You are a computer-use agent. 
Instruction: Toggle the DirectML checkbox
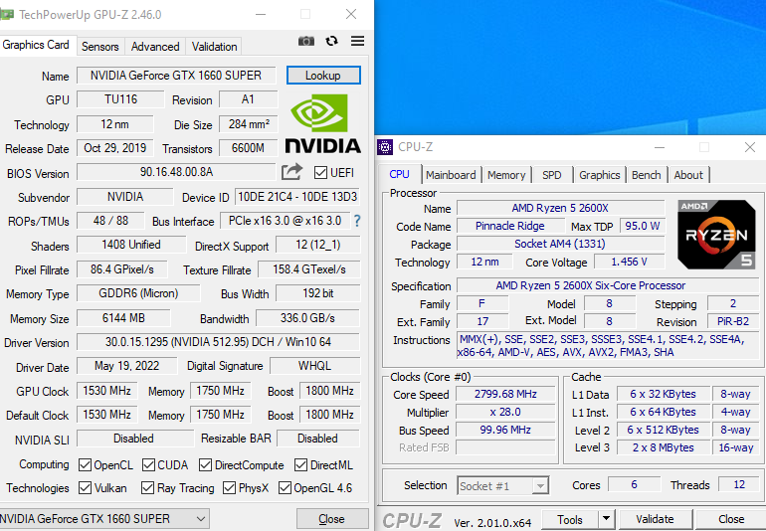coord(300,465)
